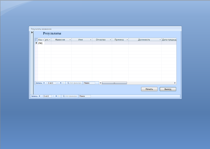Go to previous record in outer form navigator
The width and height of the screenshot is (210, 149).
pos(42,96)
